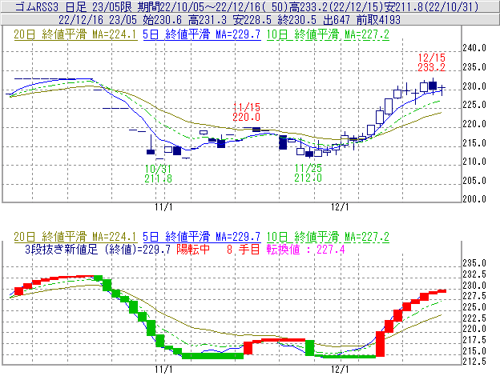The height and width of the screenshot is (380, 500).
Task: Click the 5日 終値平滑 MA=229.7 legend in upper chart
Action: [202, 34]
